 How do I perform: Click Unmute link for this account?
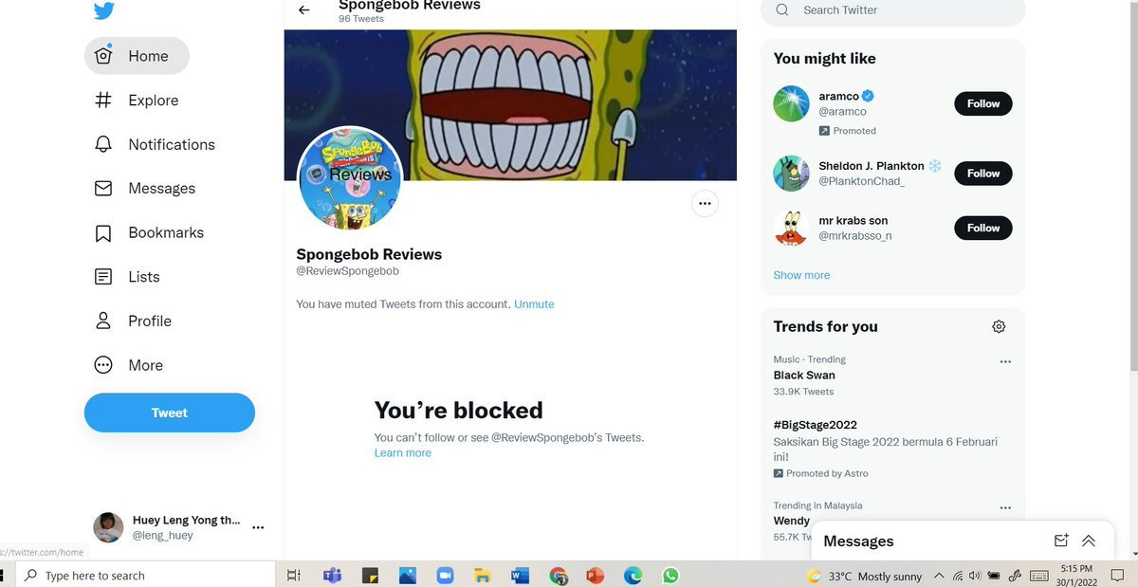pos(534,304)
